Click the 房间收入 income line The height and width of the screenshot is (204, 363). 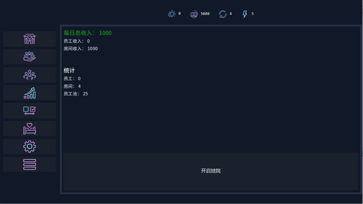80,49
